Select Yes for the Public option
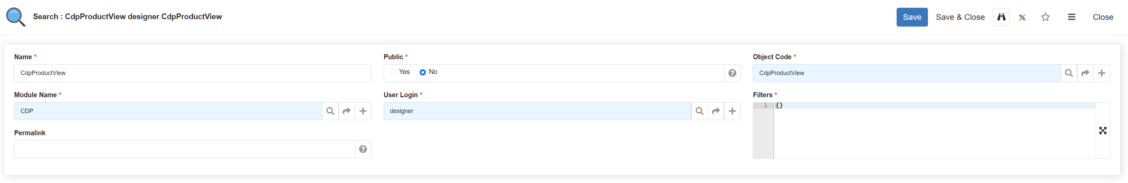Image resolution: width=1128 pixels, height=183 pixels. coord(393,72)
